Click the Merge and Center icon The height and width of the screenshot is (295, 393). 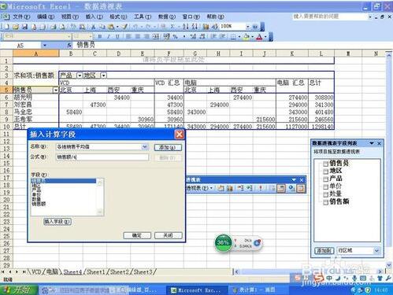pos(156,37)
